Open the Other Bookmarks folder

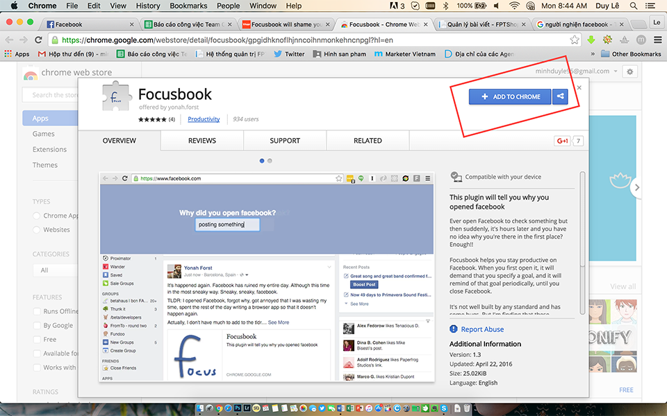[632, 54]
